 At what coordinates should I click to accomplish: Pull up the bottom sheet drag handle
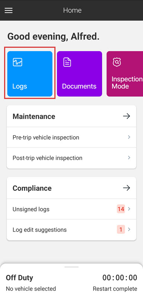pyautogui.click(x=71, y=267)
